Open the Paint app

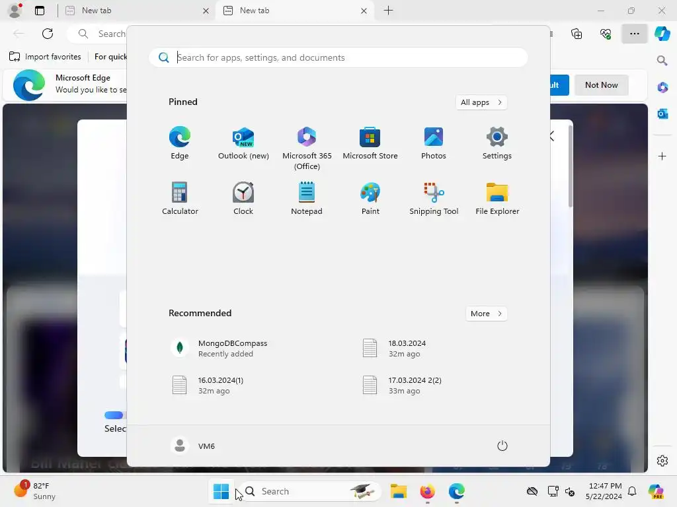pyautogui.click(x=370, y=198)
